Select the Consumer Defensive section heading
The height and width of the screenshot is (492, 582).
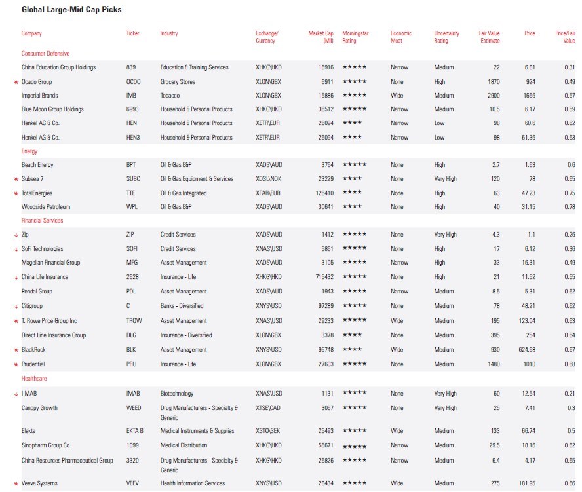(45, 54)
